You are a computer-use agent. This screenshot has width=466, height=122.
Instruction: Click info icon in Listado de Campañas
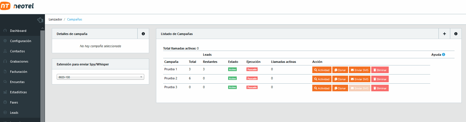pyautogui.click(x=456, y=34)
